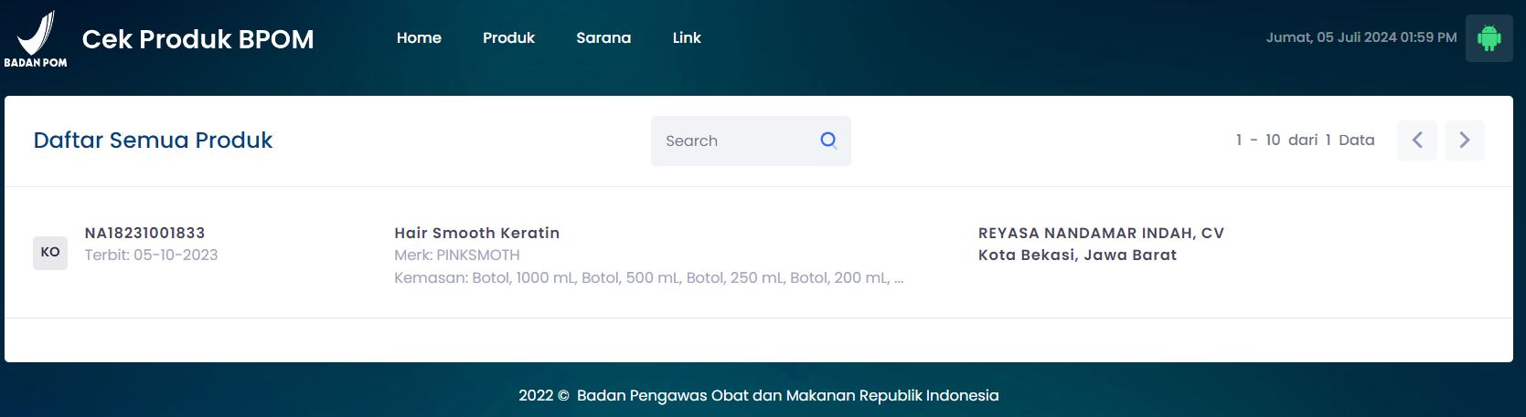Image resolution: width=1526 pixels, height=417 pixels.
Task: Click the Daftar Semua Produk heading
Action: tap(153, 140)
